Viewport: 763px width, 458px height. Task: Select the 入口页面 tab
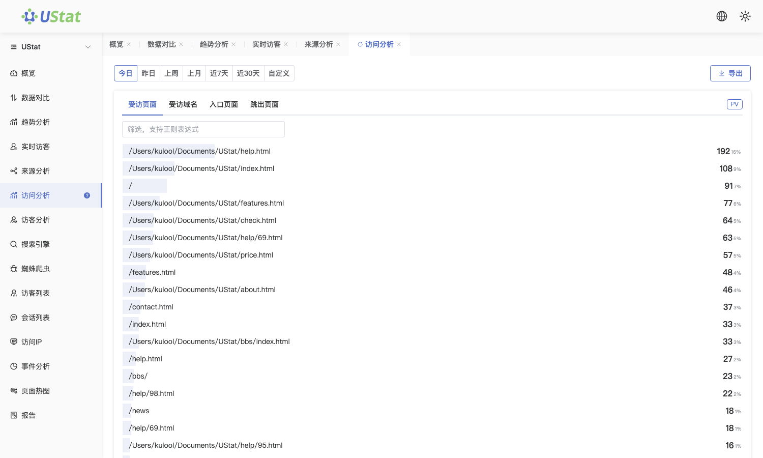[x=224, y=104]
